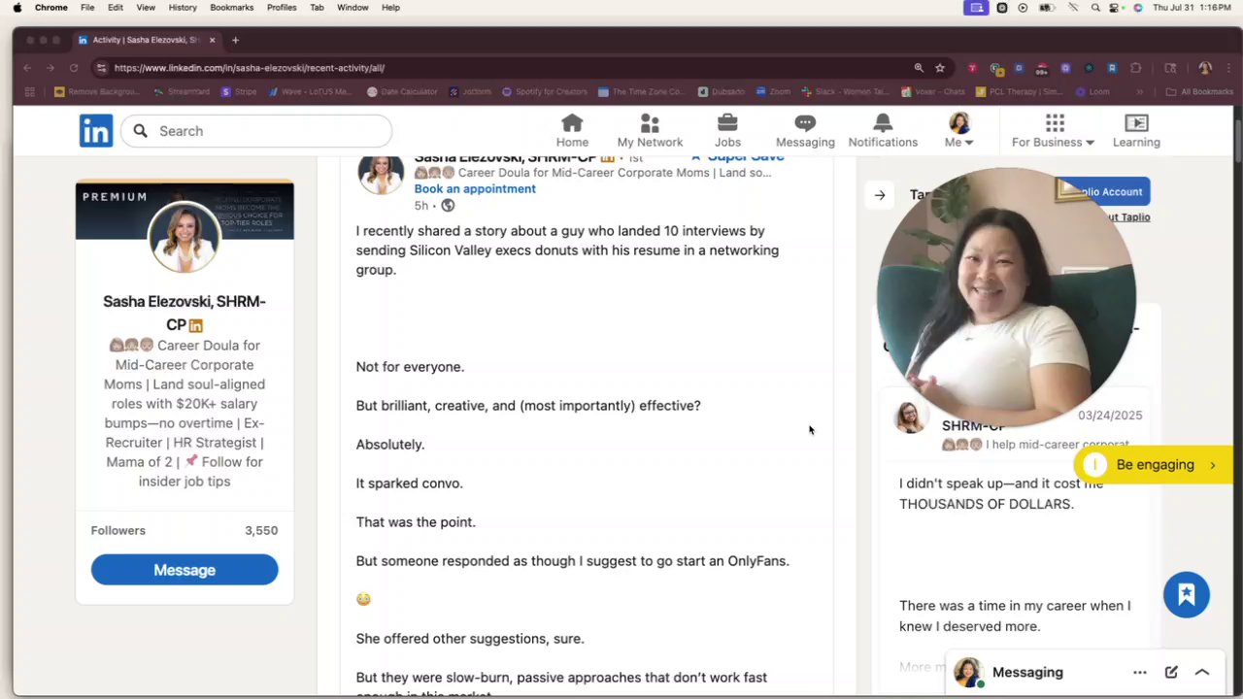Click the Super Save button
Image resolution: width=1243 pixels, height=699 pixels.
738,157
